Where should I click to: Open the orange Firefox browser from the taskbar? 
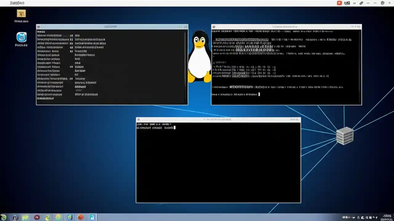point(80,217)
